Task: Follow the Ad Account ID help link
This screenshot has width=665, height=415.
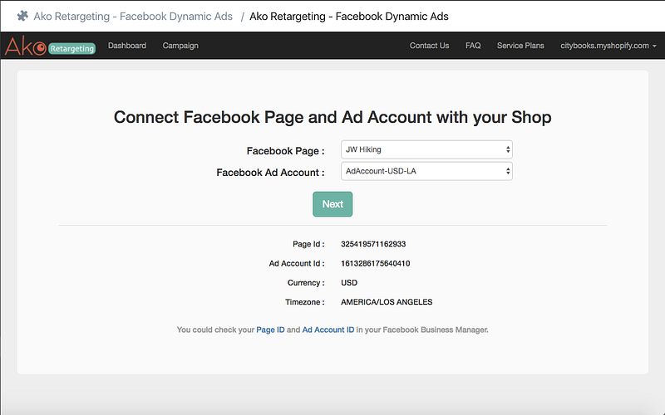Action: tap(328, 330)
